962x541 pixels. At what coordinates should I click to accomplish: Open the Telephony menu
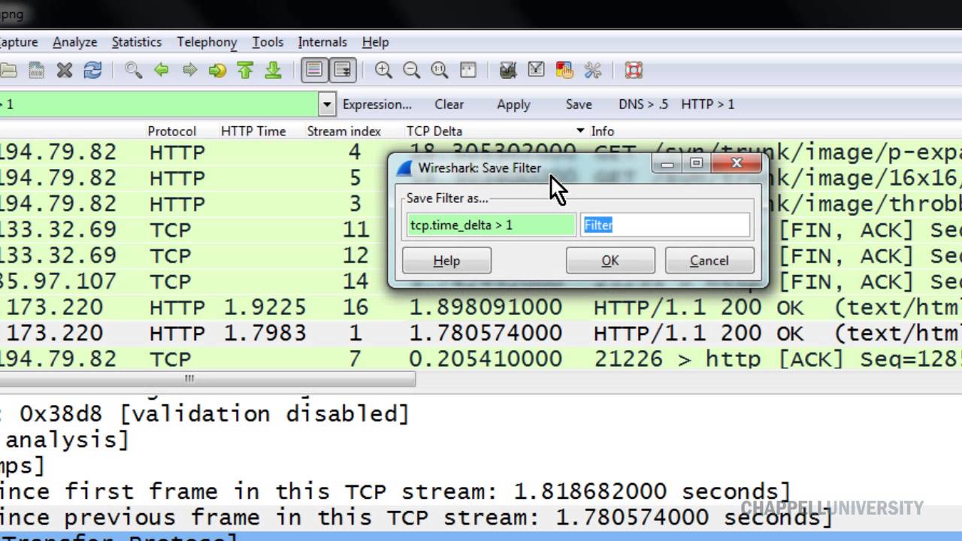click(207, 42)
